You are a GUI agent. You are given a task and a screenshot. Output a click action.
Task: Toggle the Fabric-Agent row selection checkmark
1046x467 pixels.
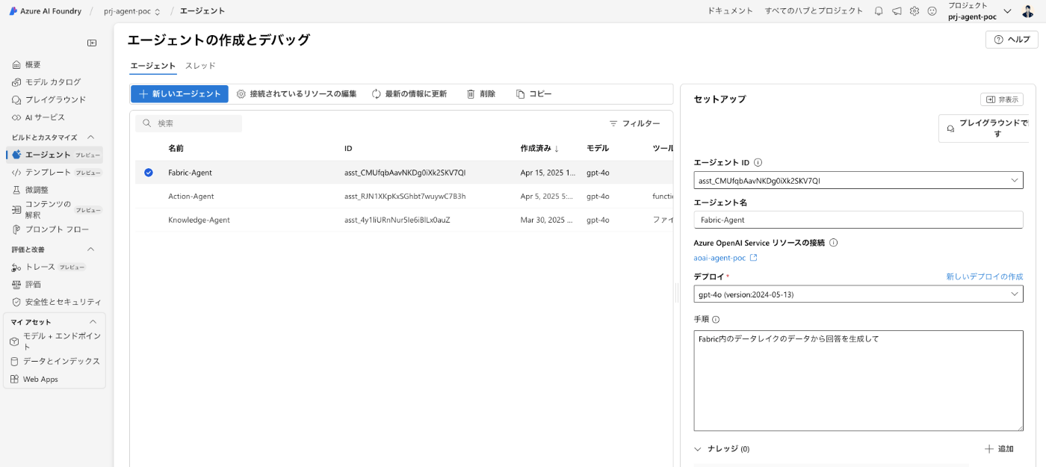coord(149,173)
